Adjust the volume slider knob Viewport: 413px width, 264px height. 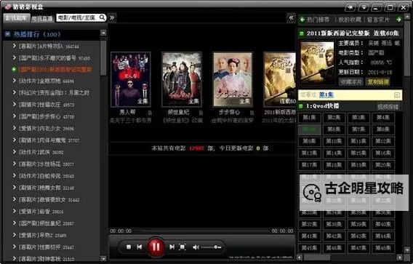(216, 247)
